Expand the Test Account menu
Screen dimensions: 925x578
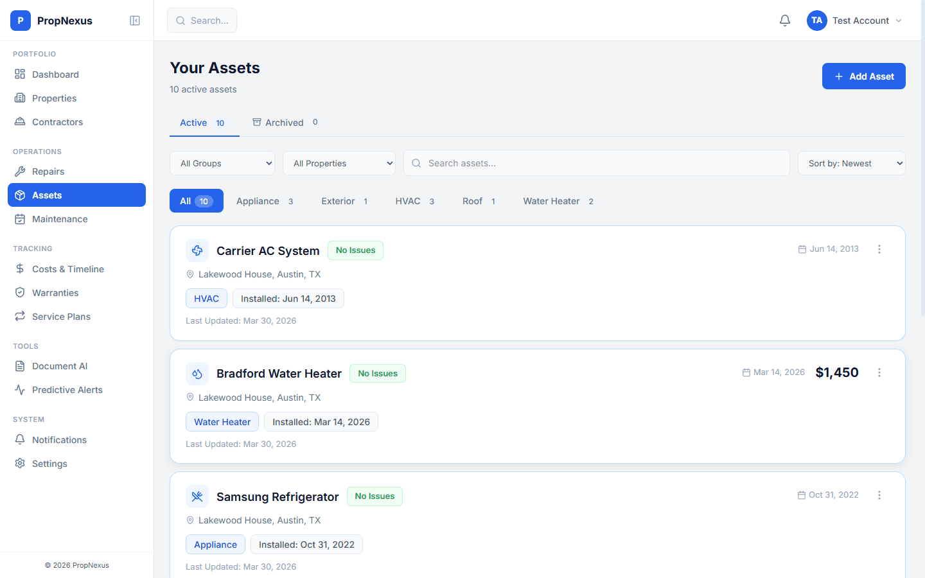854,20
